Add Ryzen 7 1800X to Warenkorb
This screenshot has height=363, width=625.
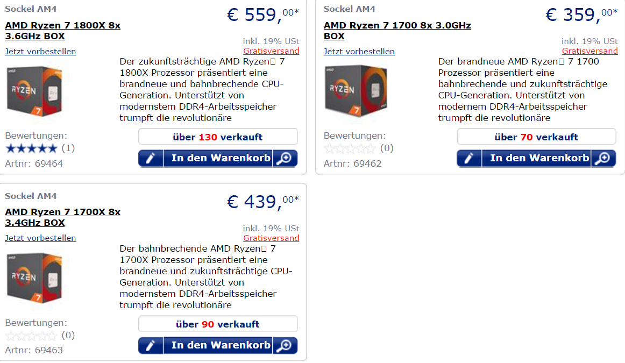point(221,158)
